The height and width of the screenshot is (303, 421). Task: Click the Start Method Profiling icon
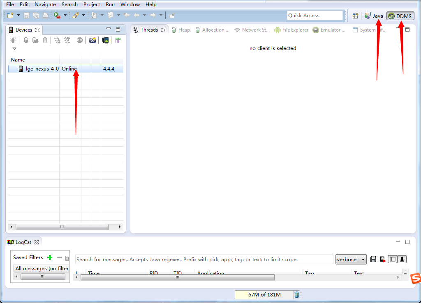click(67, 40)
